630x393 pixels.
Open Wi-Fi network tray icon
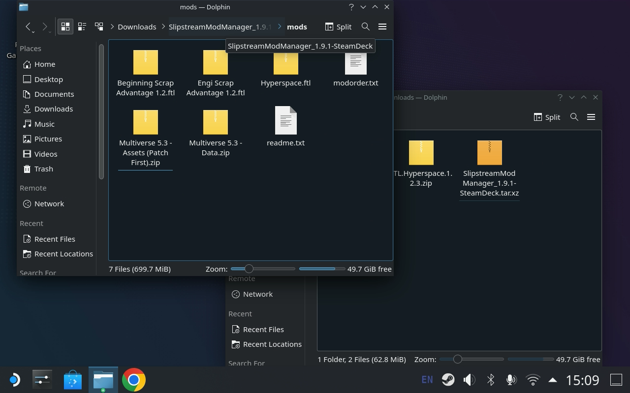pos(533,380)
